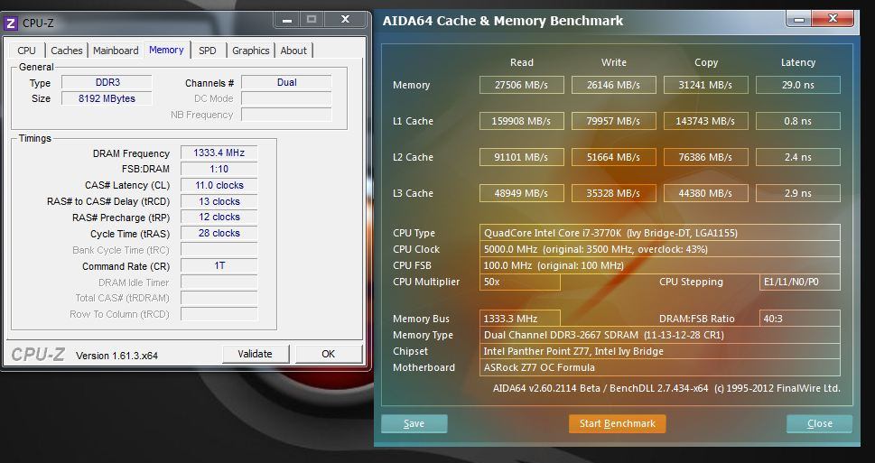
Task: Click the CPU Multiplier 50x field
Action: tap(519, 282)
